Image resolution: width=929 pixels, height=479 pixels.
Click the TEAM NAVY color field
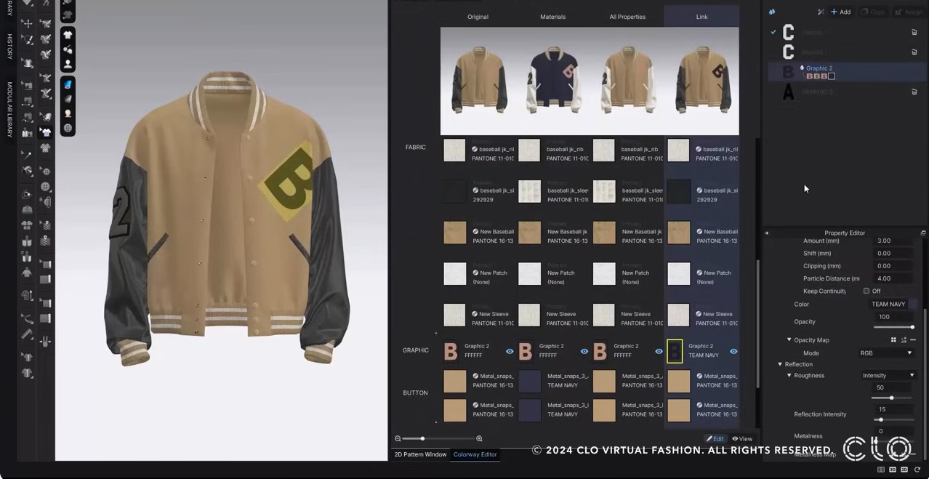pos(888,304)
